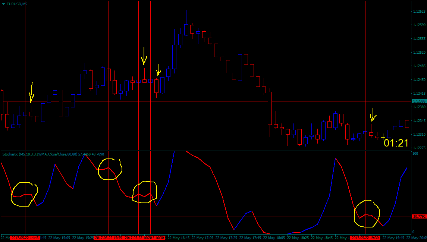The width and height of the screenshot is (427, 242).
Task: Click the 01:21 candle countdown timer
Action: [x=396, y=143]
